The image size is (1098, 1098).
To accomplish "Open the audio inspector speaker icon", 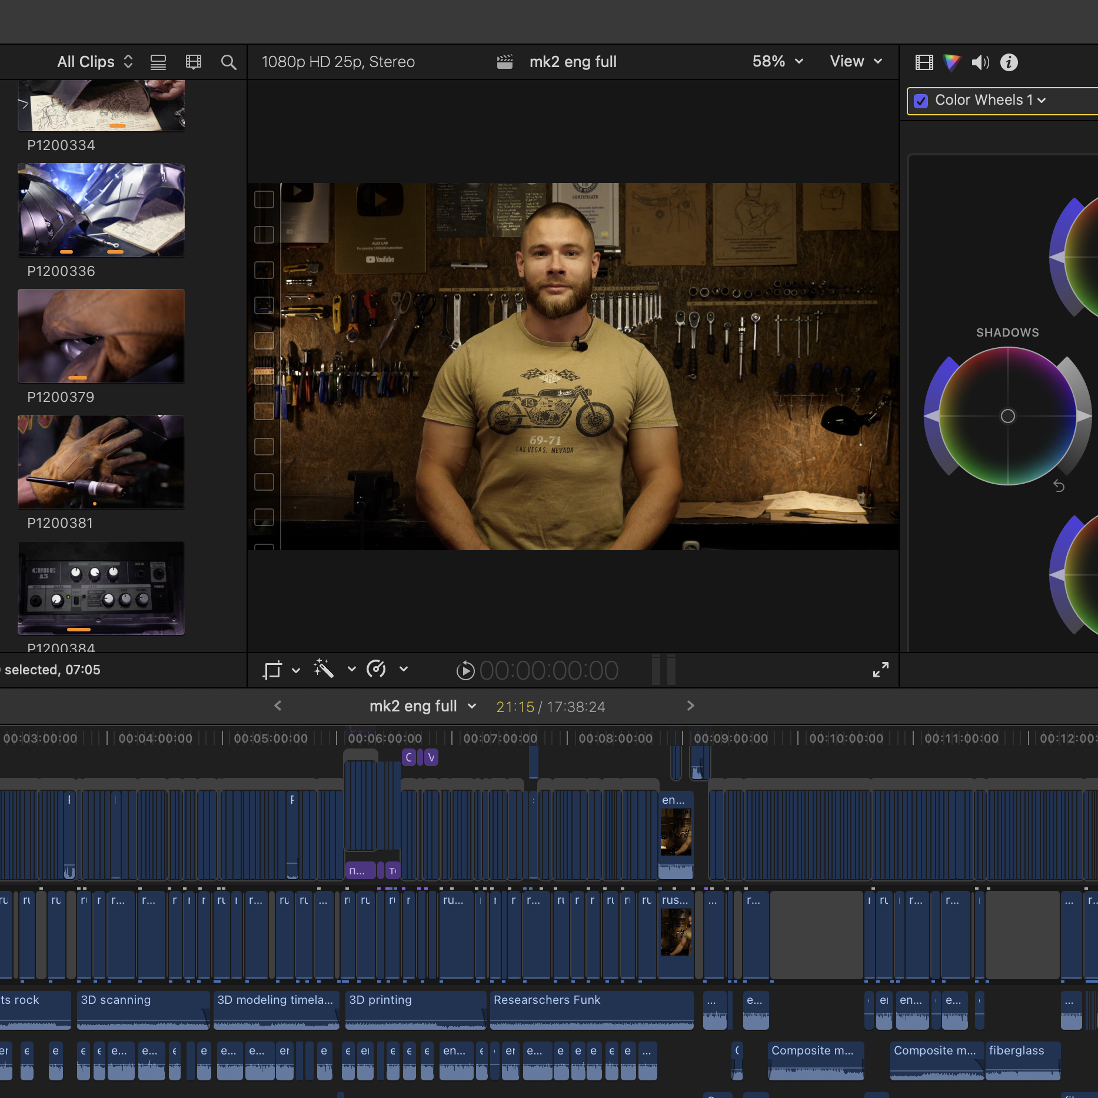I will tap(980, 62).
